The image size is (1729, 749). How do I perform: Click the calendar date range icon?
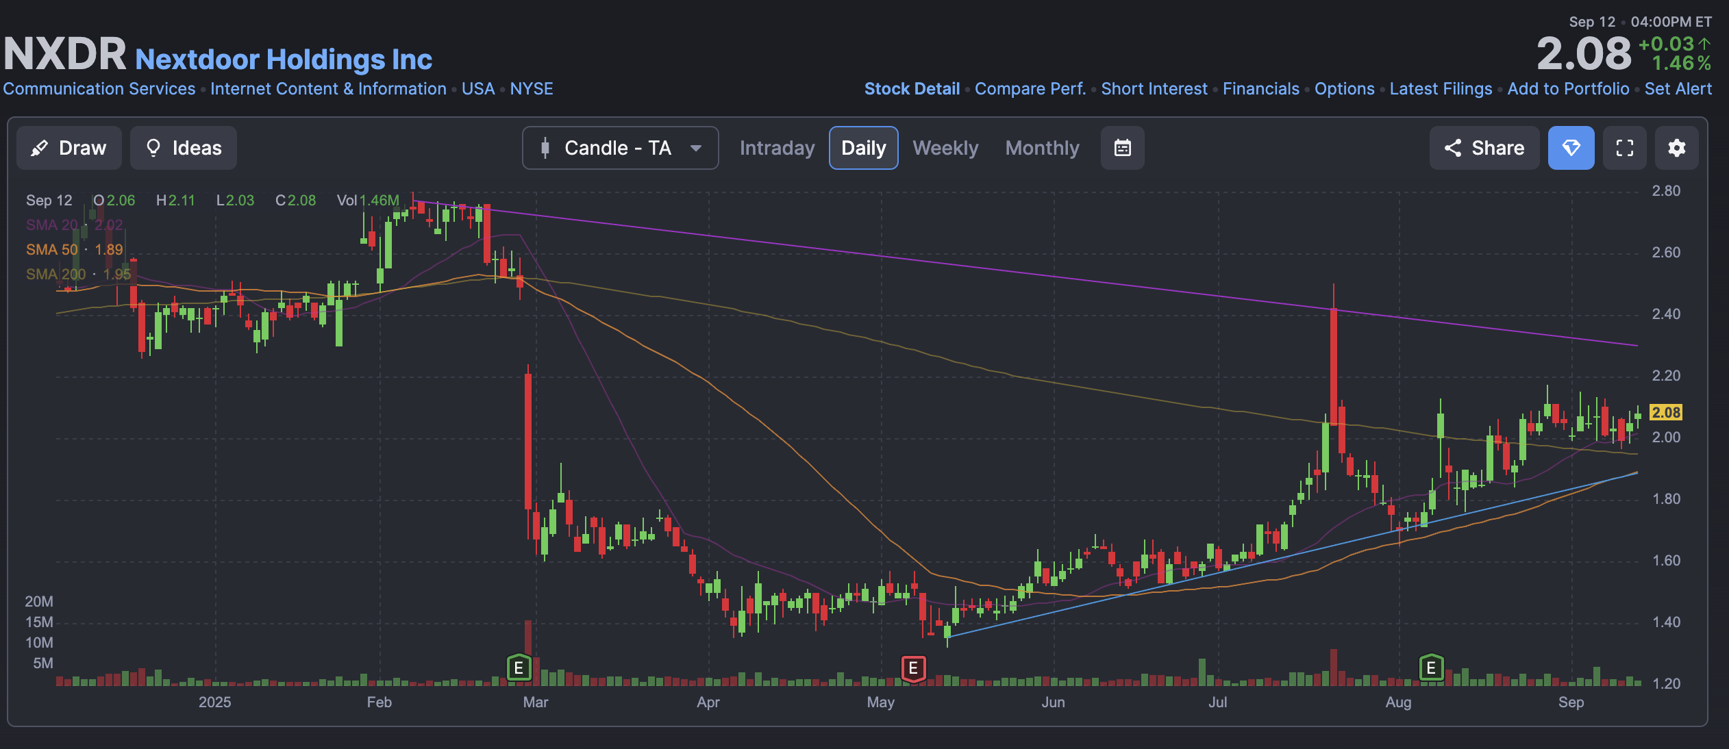[x=1122, y=148]
